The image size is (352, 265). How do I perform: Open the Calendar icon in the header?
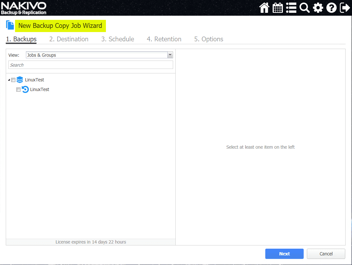278,8
